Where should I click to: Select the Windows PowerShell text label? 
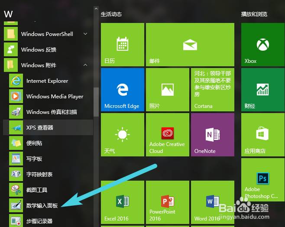pos(47,34)
